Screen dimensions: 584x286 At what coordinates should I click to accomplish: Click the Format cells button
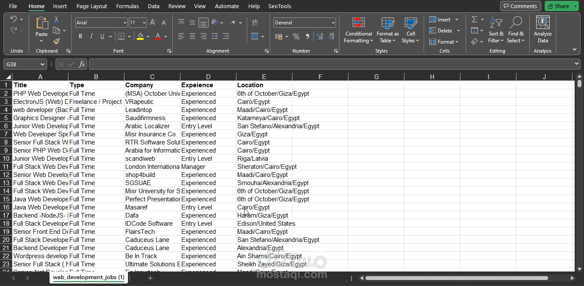pyautogui.click(x=444, y=41)
